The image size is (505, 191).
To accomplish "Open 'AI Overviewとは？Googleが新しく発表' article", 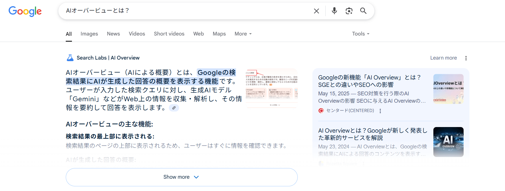I will (x=373, y=134).
